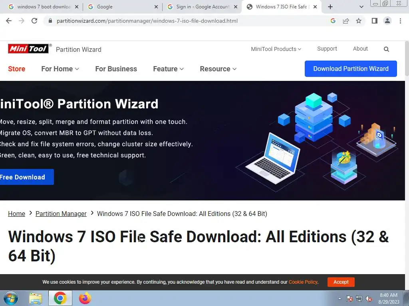The height and width of the screenshot is (306, 409).
Task: Accept the cookie notice
Action: pyautogui.click(x=341, y=282)
